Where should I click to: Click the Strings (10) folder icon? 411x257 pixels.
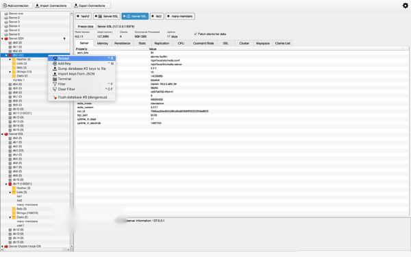click(14, 72)
